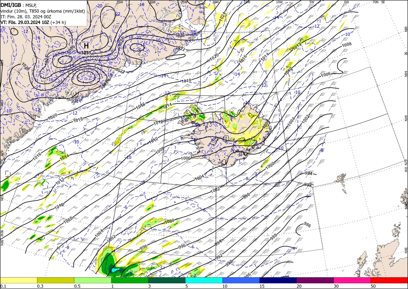This screenshot has height=289, width=408.
Task: Click the olive 0.3 mm legend swatch
Action: pos(55,280)
